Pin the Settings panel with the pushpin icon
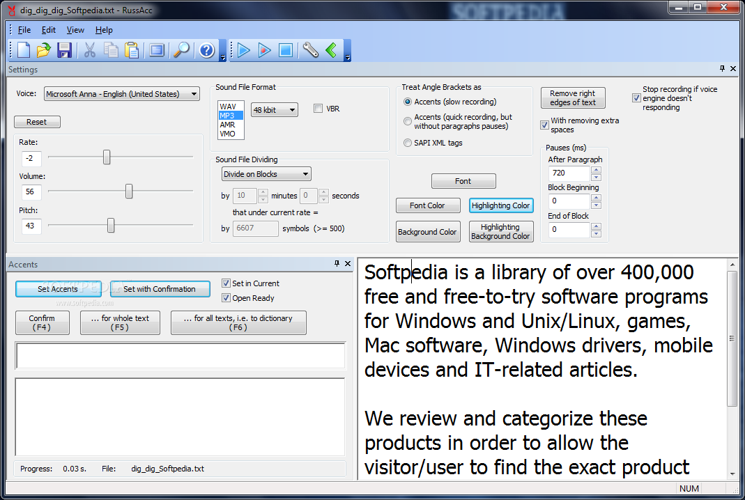The height and width of the screenshot is (500, 745). click(722, 69)
